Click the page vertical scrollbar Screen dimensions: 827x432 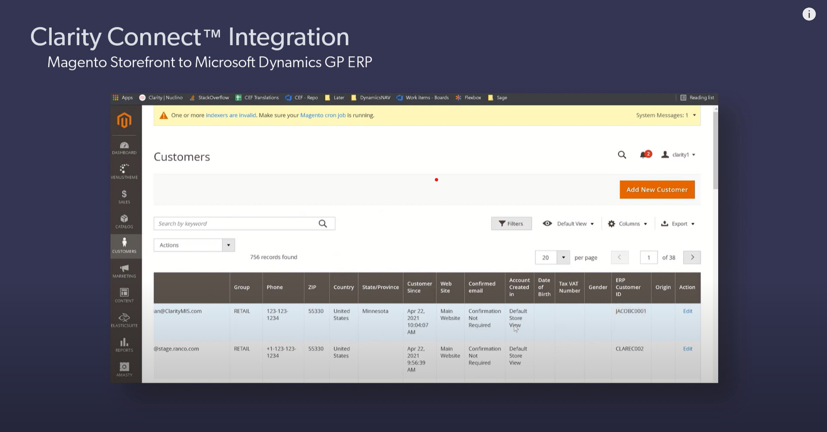[715, 151]
